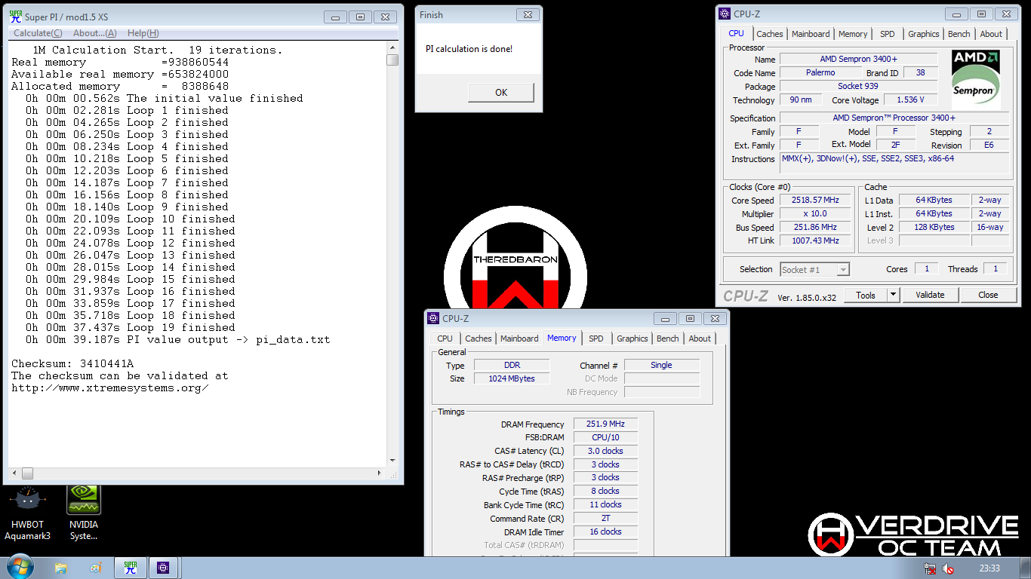Open the HWBOT Aquamark3 desktop icon
The image size is (1031, 579).
tap(28, 513)
